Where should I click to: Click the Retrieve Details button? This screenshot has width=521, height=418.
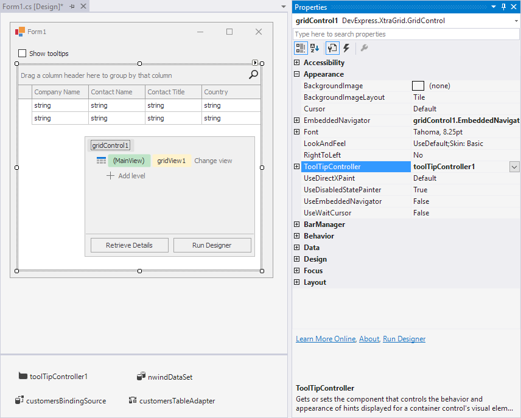[129, 245]
